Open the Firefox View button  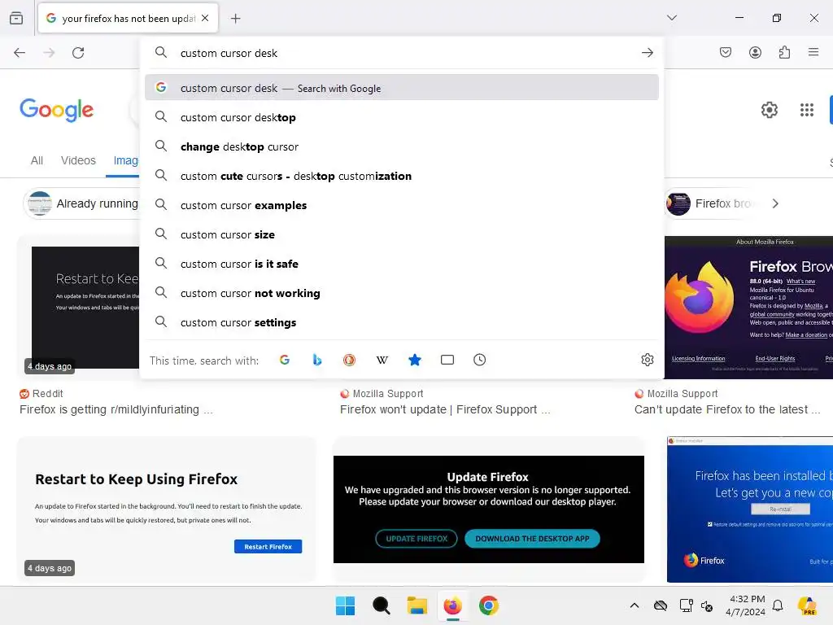[x=16, y=18]
